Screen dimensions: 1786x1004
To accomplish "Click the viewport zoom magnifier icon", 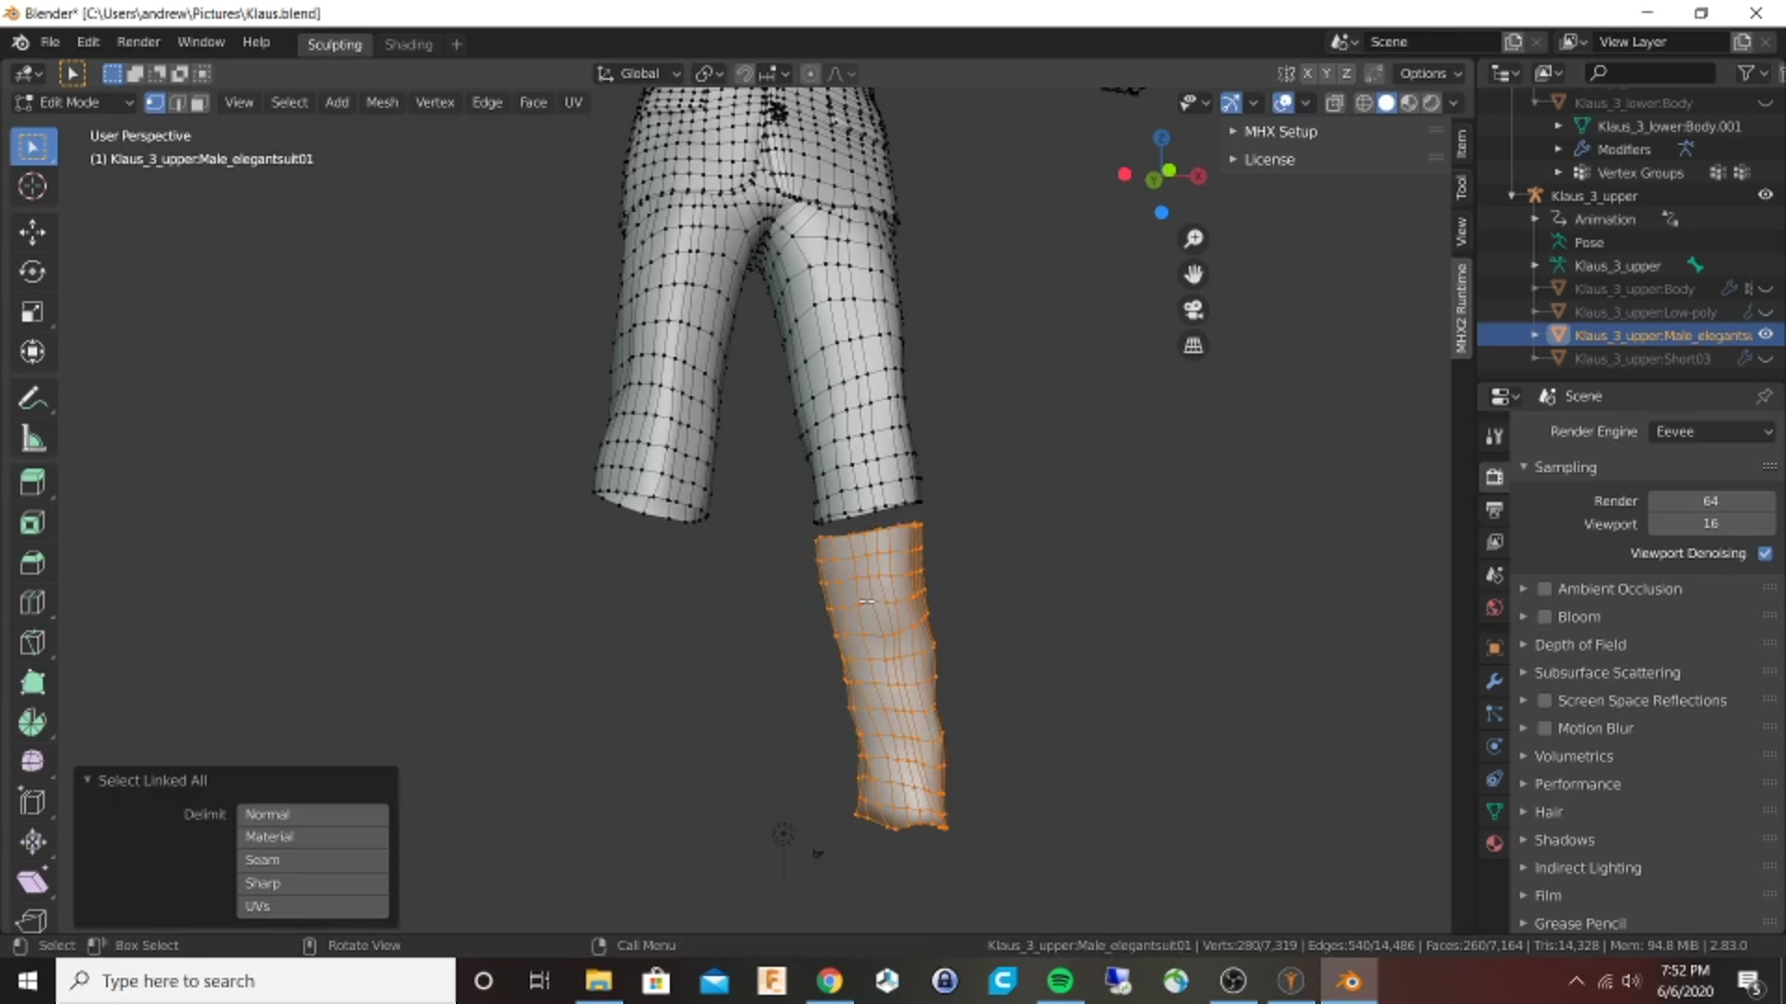I will pyautogui.click(x=1193, y=238).
